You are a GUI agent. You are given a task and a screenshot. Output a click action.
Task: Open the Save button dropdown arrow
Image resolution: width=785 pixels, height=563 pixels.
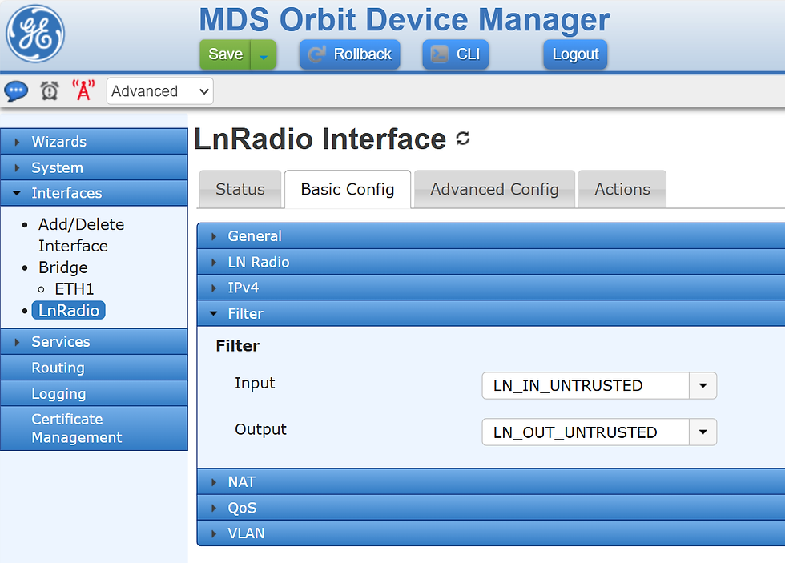coord(264,55)
